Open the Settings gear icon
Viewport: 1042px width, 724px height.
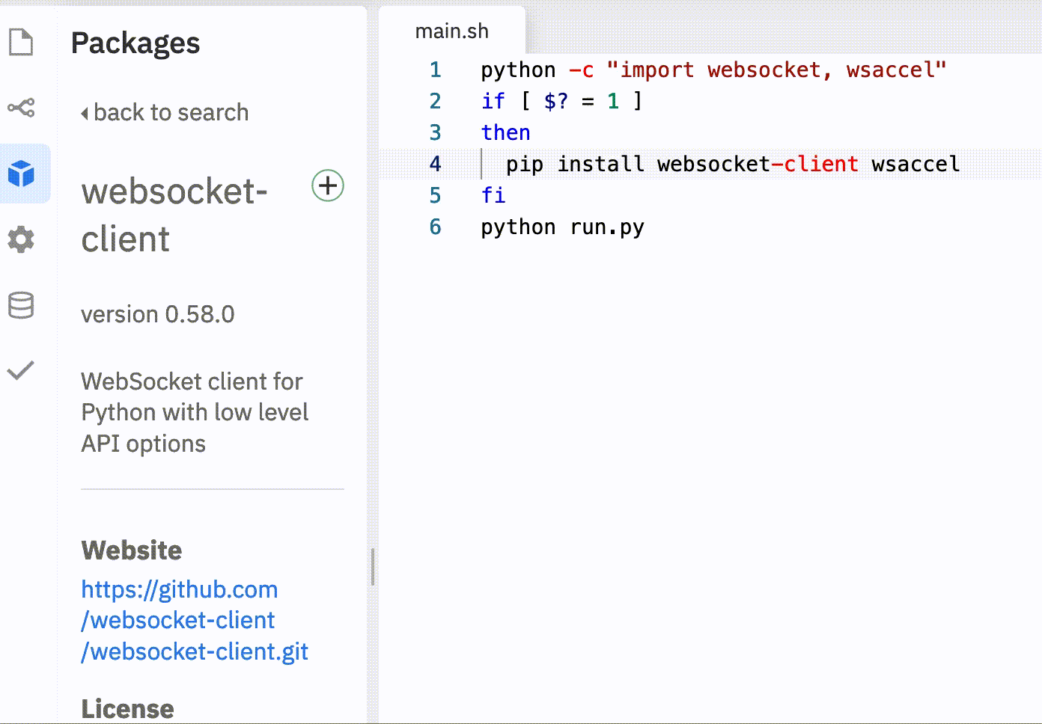(21, 239)
